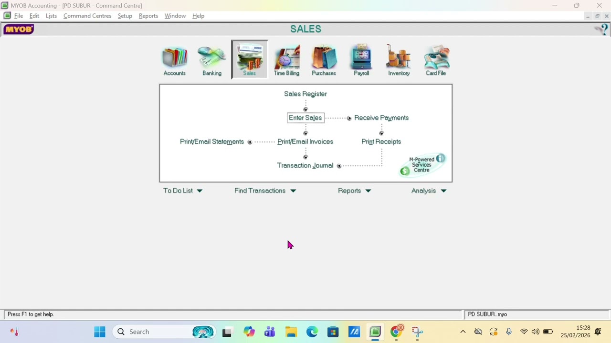611x343 pixels.
Task: Open Windows Start menu
Action: (100, 332)
